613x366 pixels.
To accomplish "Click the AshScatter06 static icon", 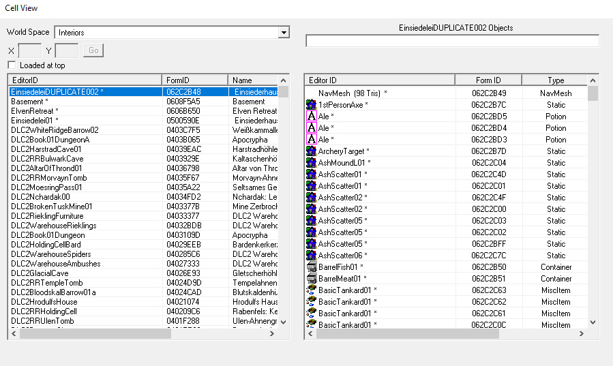I will (311, 256).
